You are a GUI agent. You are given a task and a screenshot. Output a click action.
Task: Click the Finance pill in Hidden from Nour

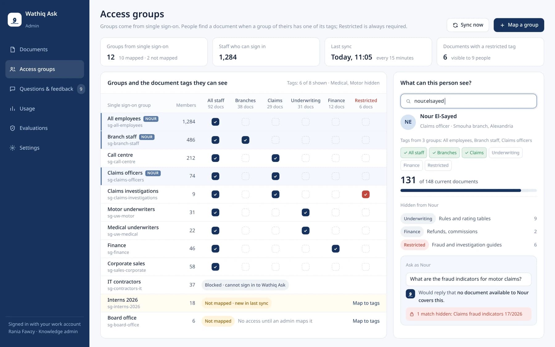tap(412, 232)
